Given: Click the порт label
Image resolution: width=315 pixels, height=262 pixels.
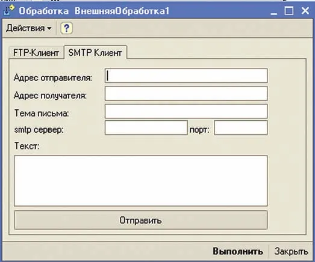Looking at the screenshot, I should [199, 130].
